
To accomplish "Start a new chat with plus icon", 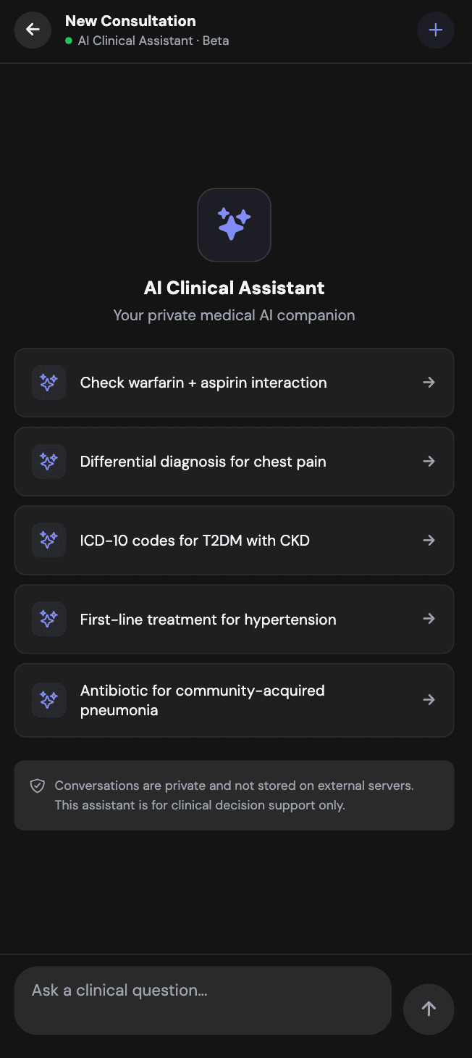I will point(436,30).
